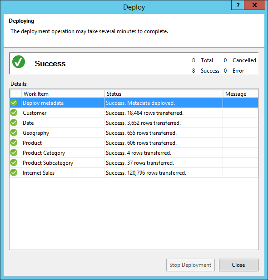Click the green check icon beside Geography
The width and height of the screenshot is (268, 280).
[x=14, y=133]
